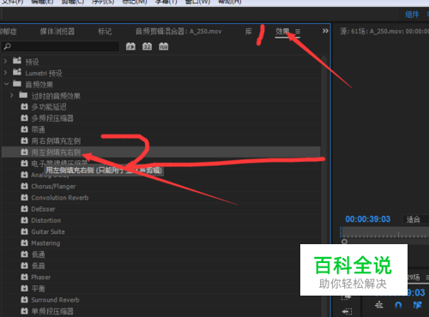The height and width of the screenshot is (317, 429).
Task: Select the Lumetri 预设 folder row
Action: tap(160, 73)
